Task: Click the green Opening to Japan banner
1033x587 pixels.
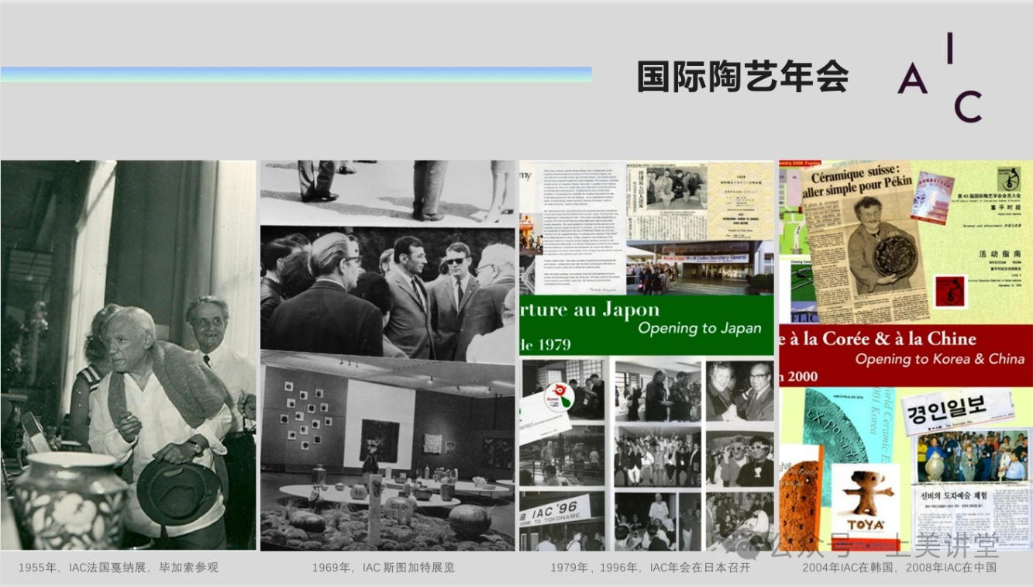Action: tap(646, 325)
